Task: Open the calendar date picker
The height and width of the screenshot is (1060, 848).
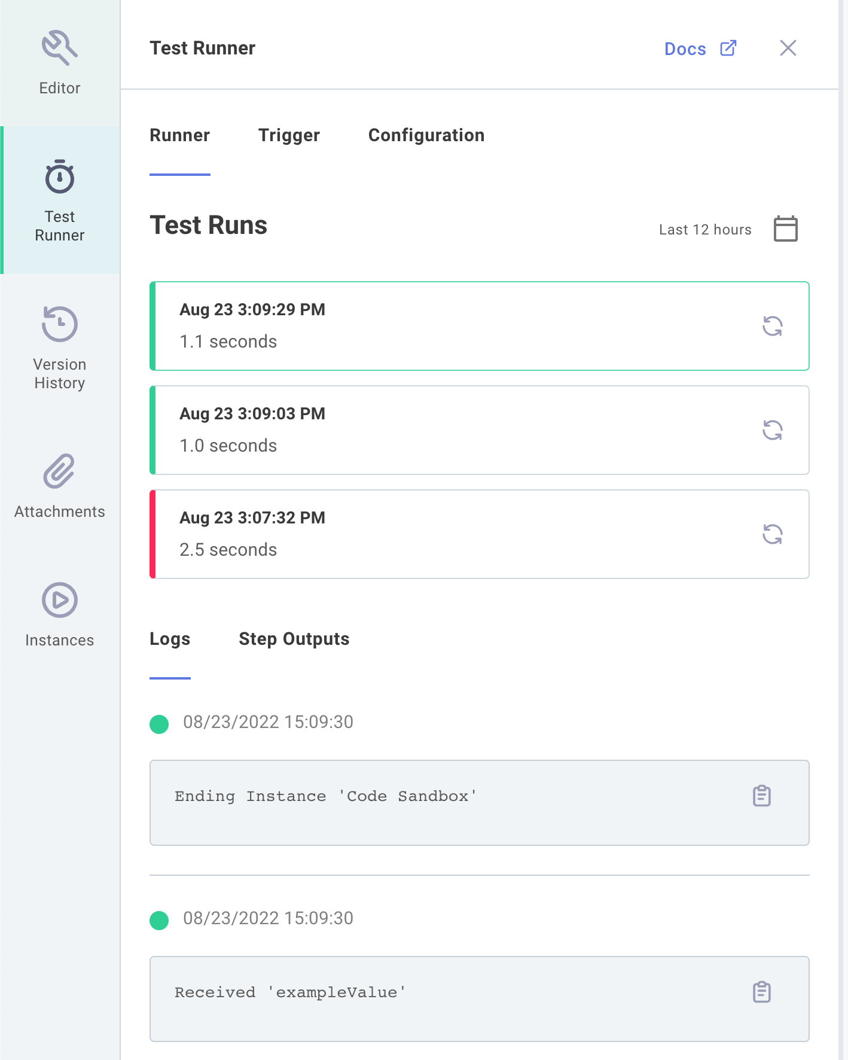Action: (x=785, y=228)
